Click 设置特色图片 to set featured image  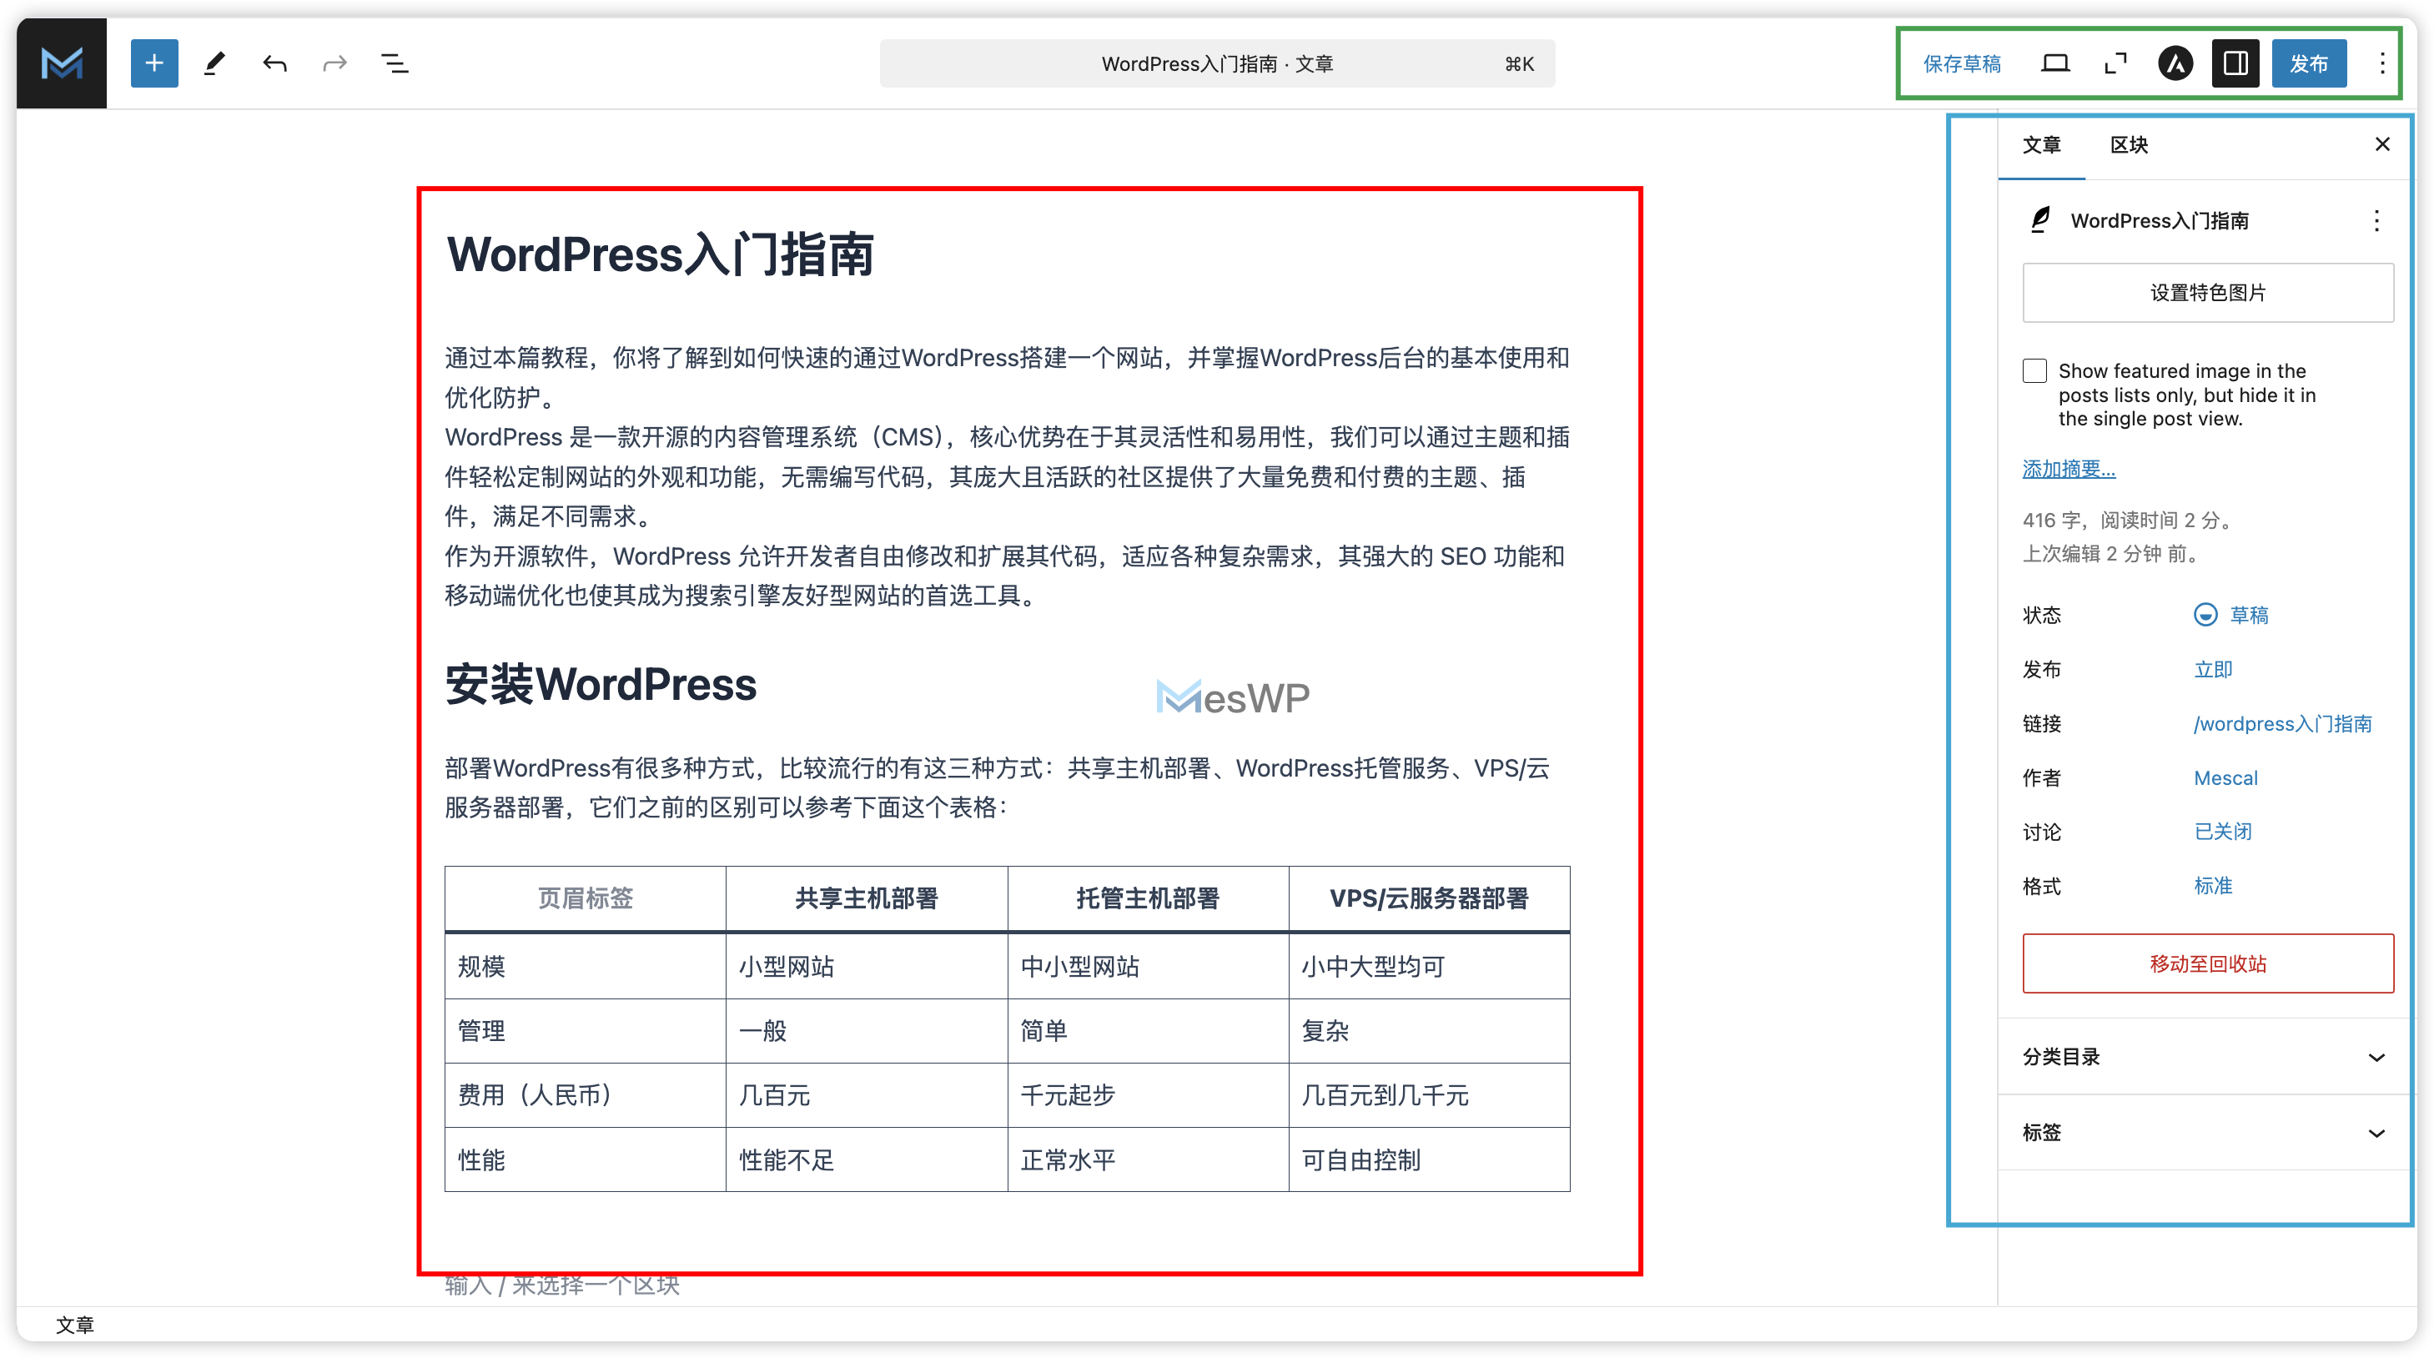[2207, 293]
